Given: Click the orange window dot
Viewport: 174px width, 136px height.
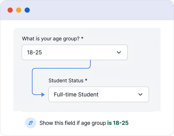Looking at the screenshot, I should [x=19, y=10].
